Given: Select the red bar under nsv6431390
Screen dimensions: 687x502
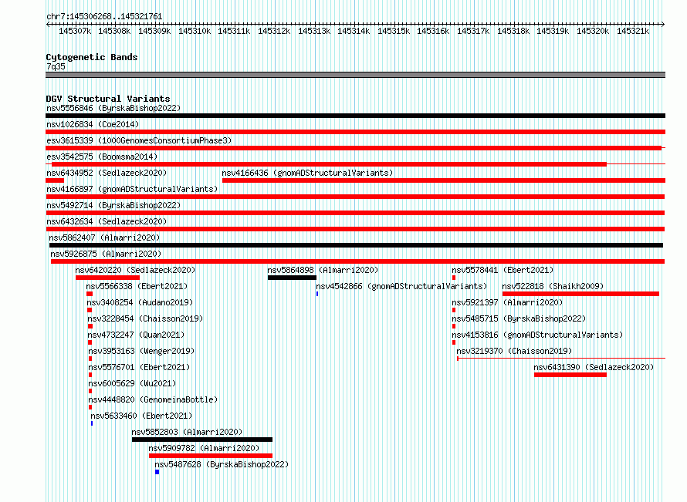Looking at the screenshot, I should click(570, 375).
